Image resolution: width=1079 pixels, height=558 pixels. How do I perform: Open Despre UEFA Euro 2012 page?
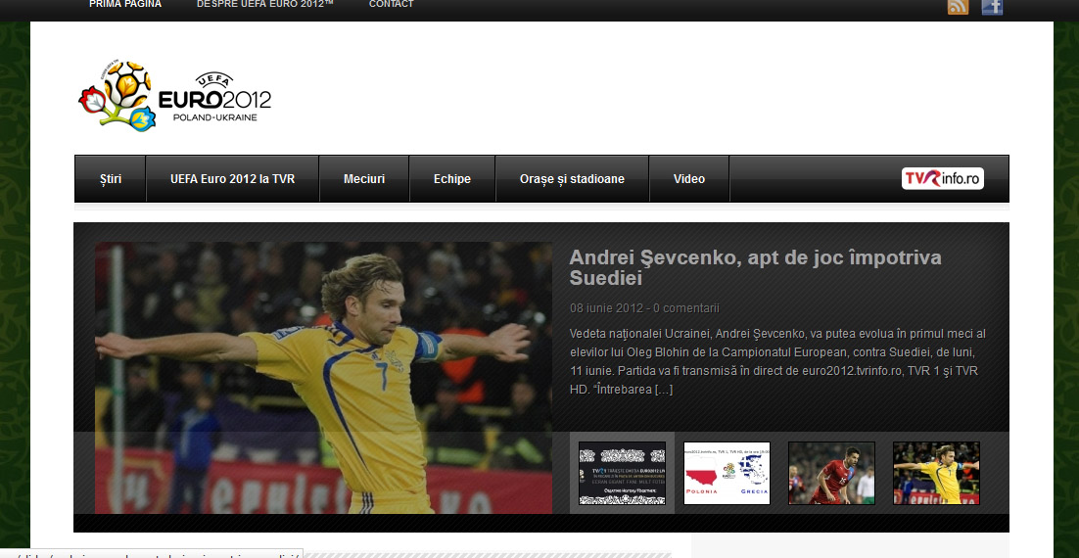[x=264, y=5]
